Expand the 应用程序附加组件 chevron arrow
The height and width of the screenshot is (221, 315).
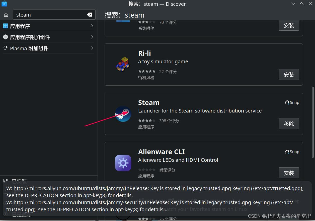click(x=92, y=37)
